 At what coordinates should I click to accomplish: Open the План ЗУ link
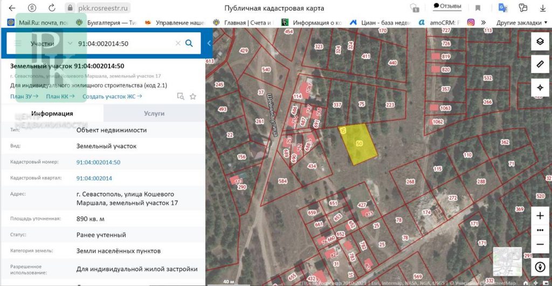pyautogui.click(x=24, y=96)
